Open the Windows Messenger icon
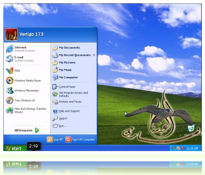The image size is (205, 175). (9, 90)
